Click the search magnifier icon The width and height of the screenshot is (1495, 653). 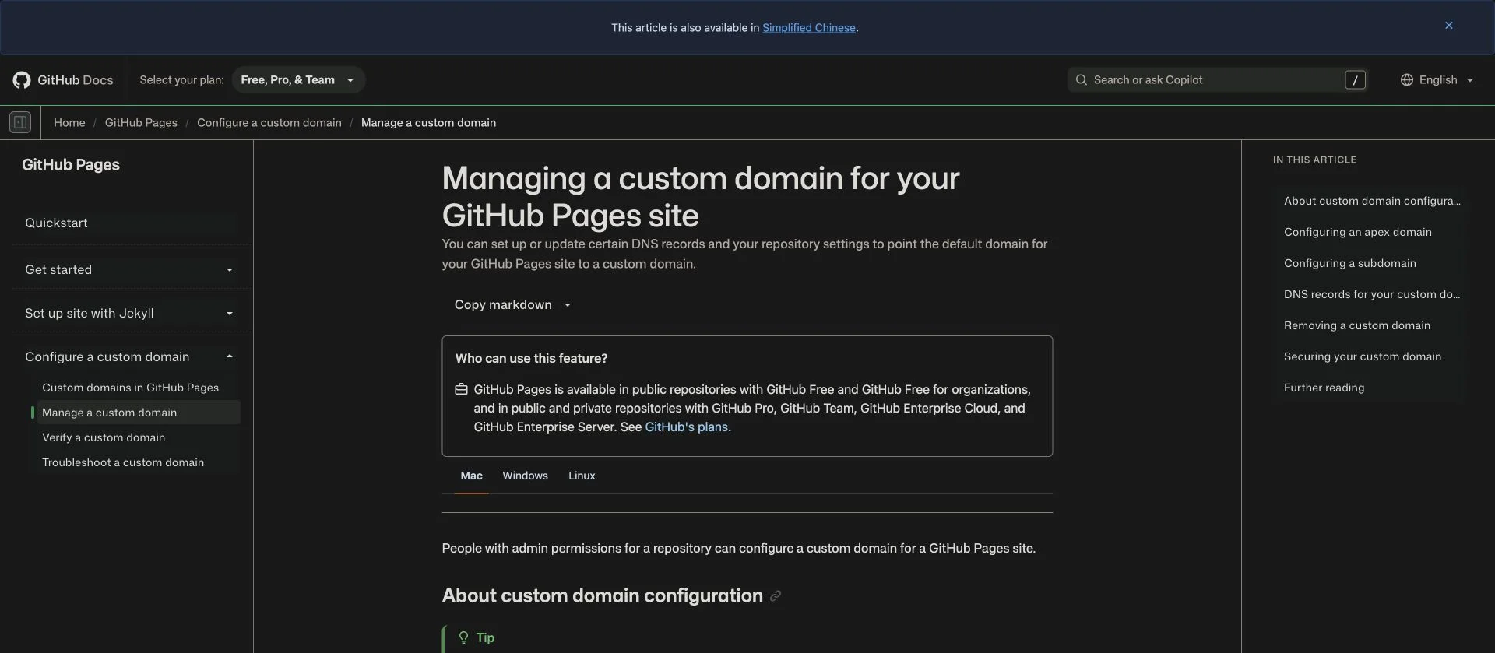[x=1081, y=80]
